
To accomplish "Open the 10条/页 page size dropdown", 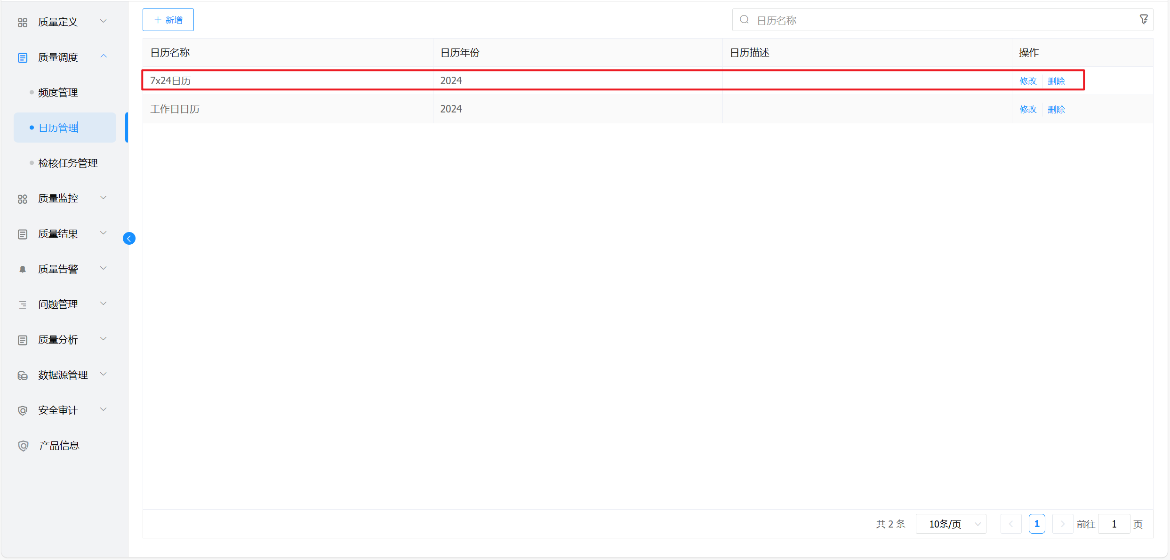I will (x=951, y=524).
